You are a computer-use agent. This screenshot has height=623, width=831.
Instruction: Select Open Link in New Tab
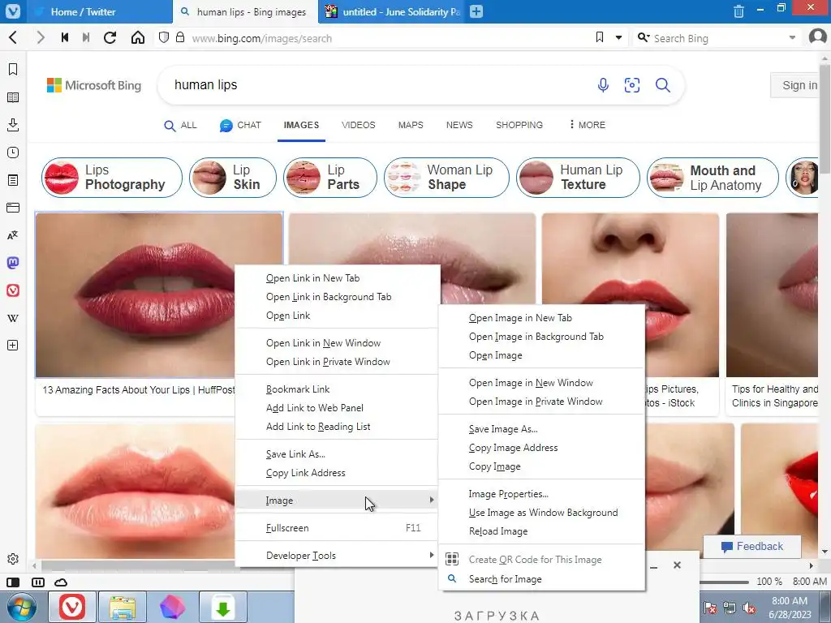click(x=337, y=278)
